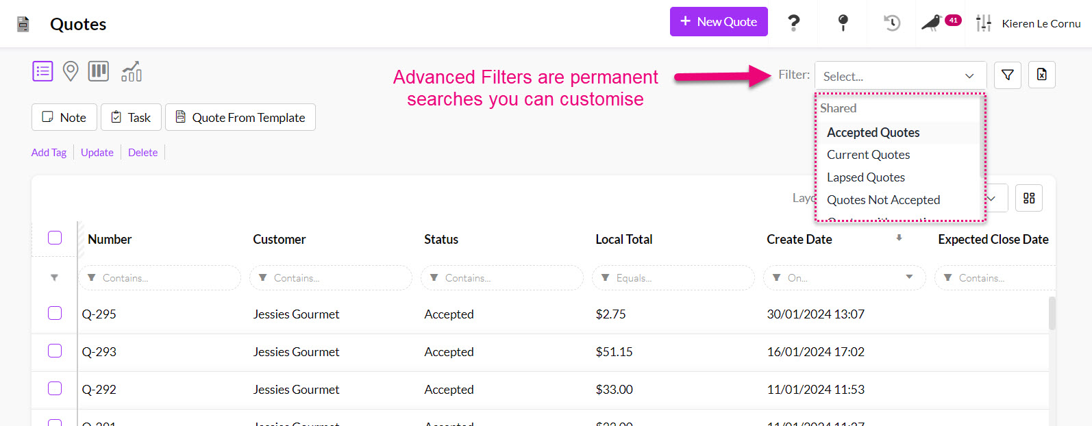Screen dimensions: 1092x426
Task: Switch to list view icon
Action: (42, 71)
